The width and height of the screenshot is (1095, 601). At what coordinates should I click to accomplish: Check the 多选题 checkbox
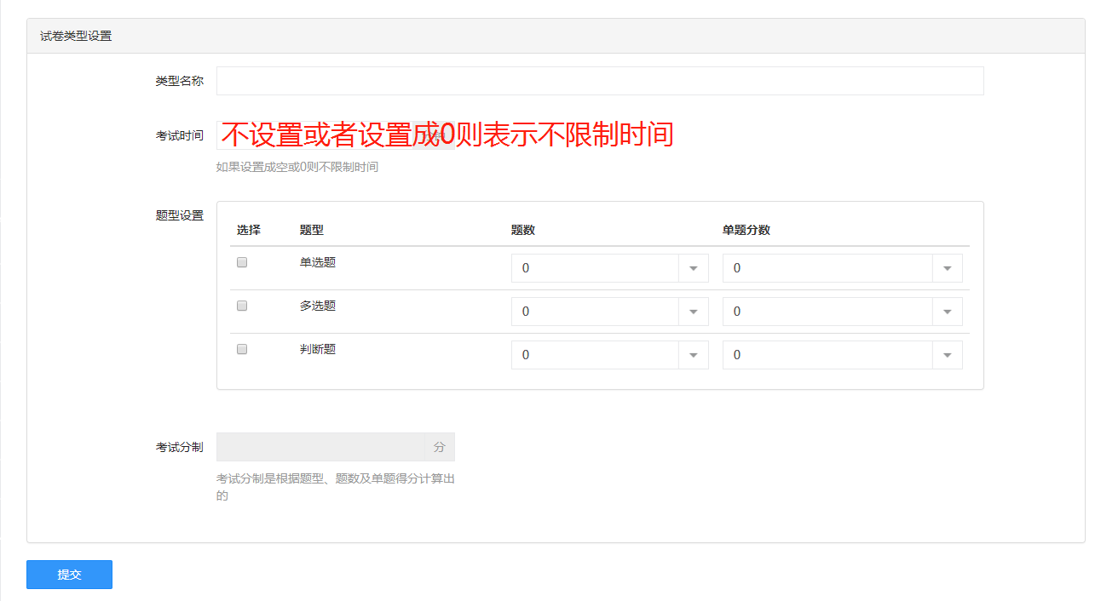pos(242,306)
